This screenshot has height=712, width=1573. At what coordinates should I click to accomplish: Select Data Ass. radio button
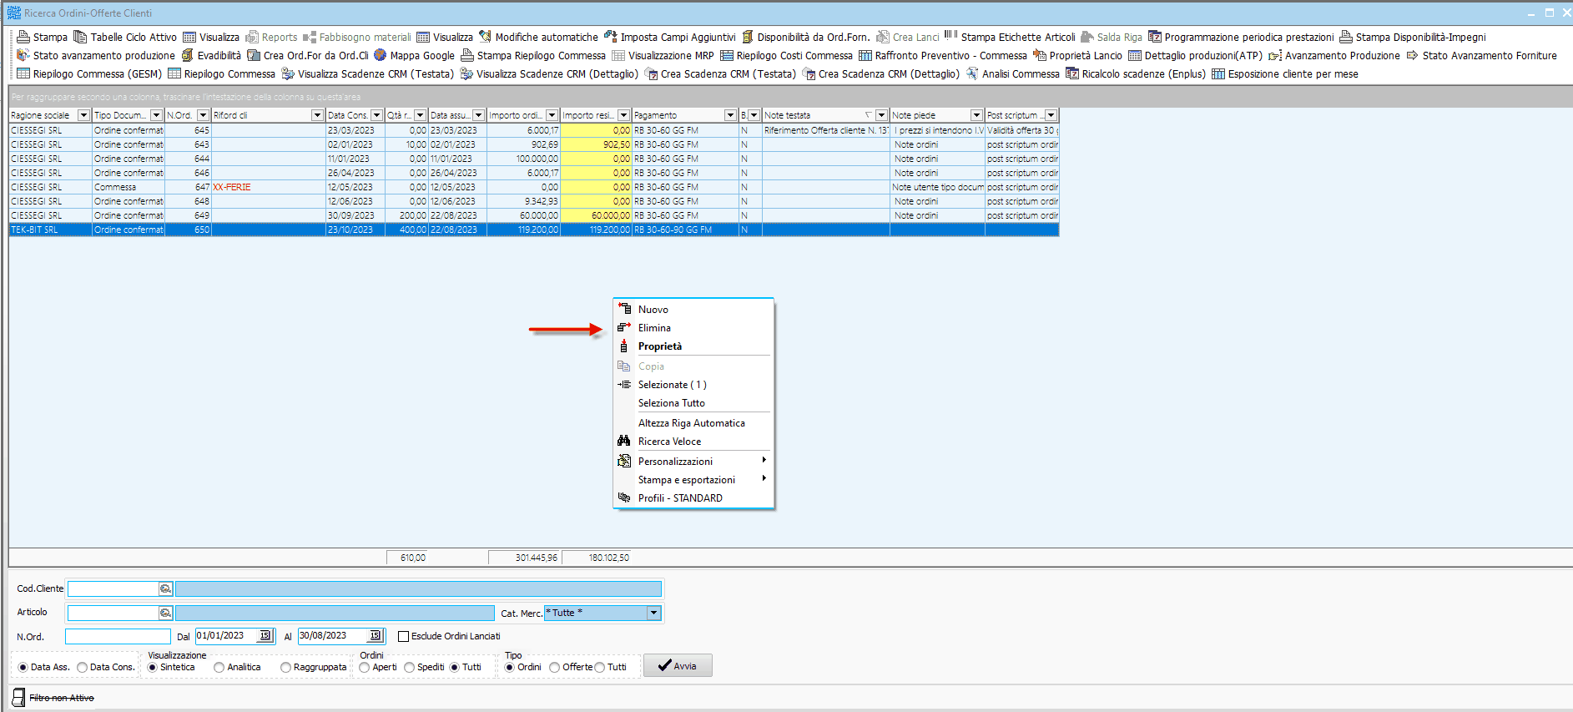pos(23,667)
